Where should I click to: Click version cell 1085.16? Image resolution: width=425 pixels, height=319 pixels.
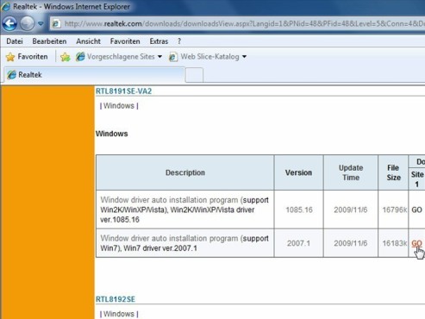[299, 210]
